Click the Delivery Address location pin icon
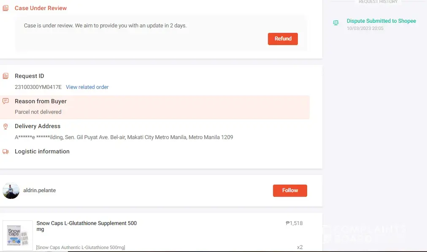Screen dimensions: 427x252 pyautogui.click(x=5, y=126)
